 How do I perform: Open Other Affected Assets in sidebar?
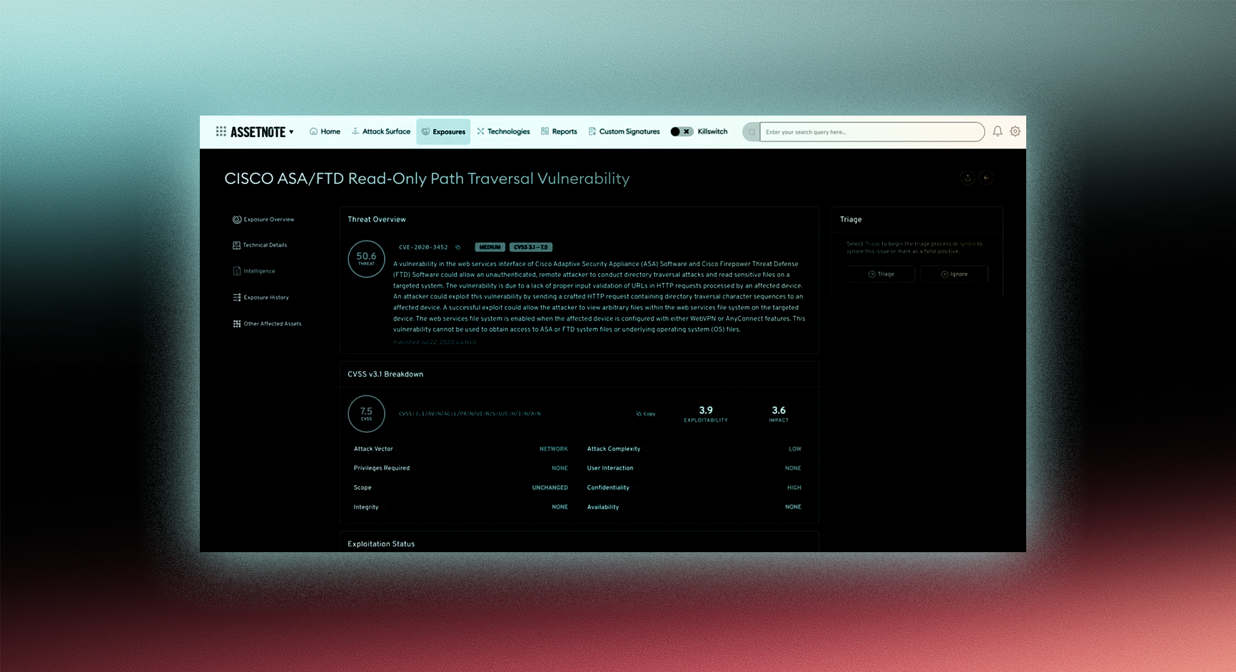267,324
